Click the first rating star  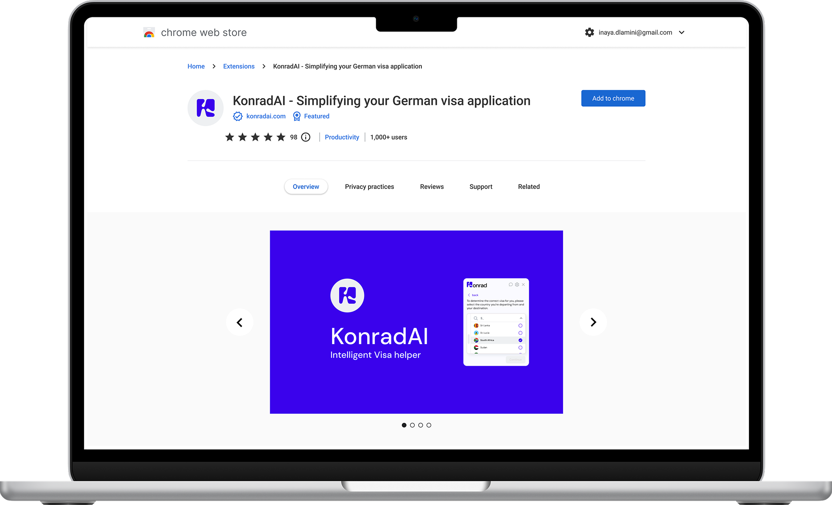(x=229, y=137)
